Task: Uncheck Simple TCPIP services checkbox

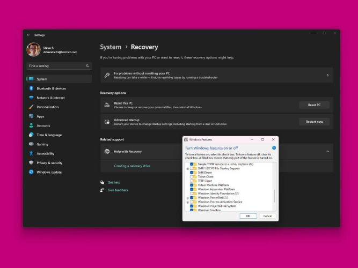Action: (x=192, y=164)
